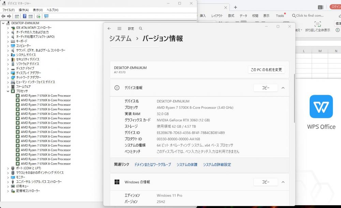Select column M header in WPS spreadsheet
The height and width of the screenshot is (208, 341).
point(320,51)
